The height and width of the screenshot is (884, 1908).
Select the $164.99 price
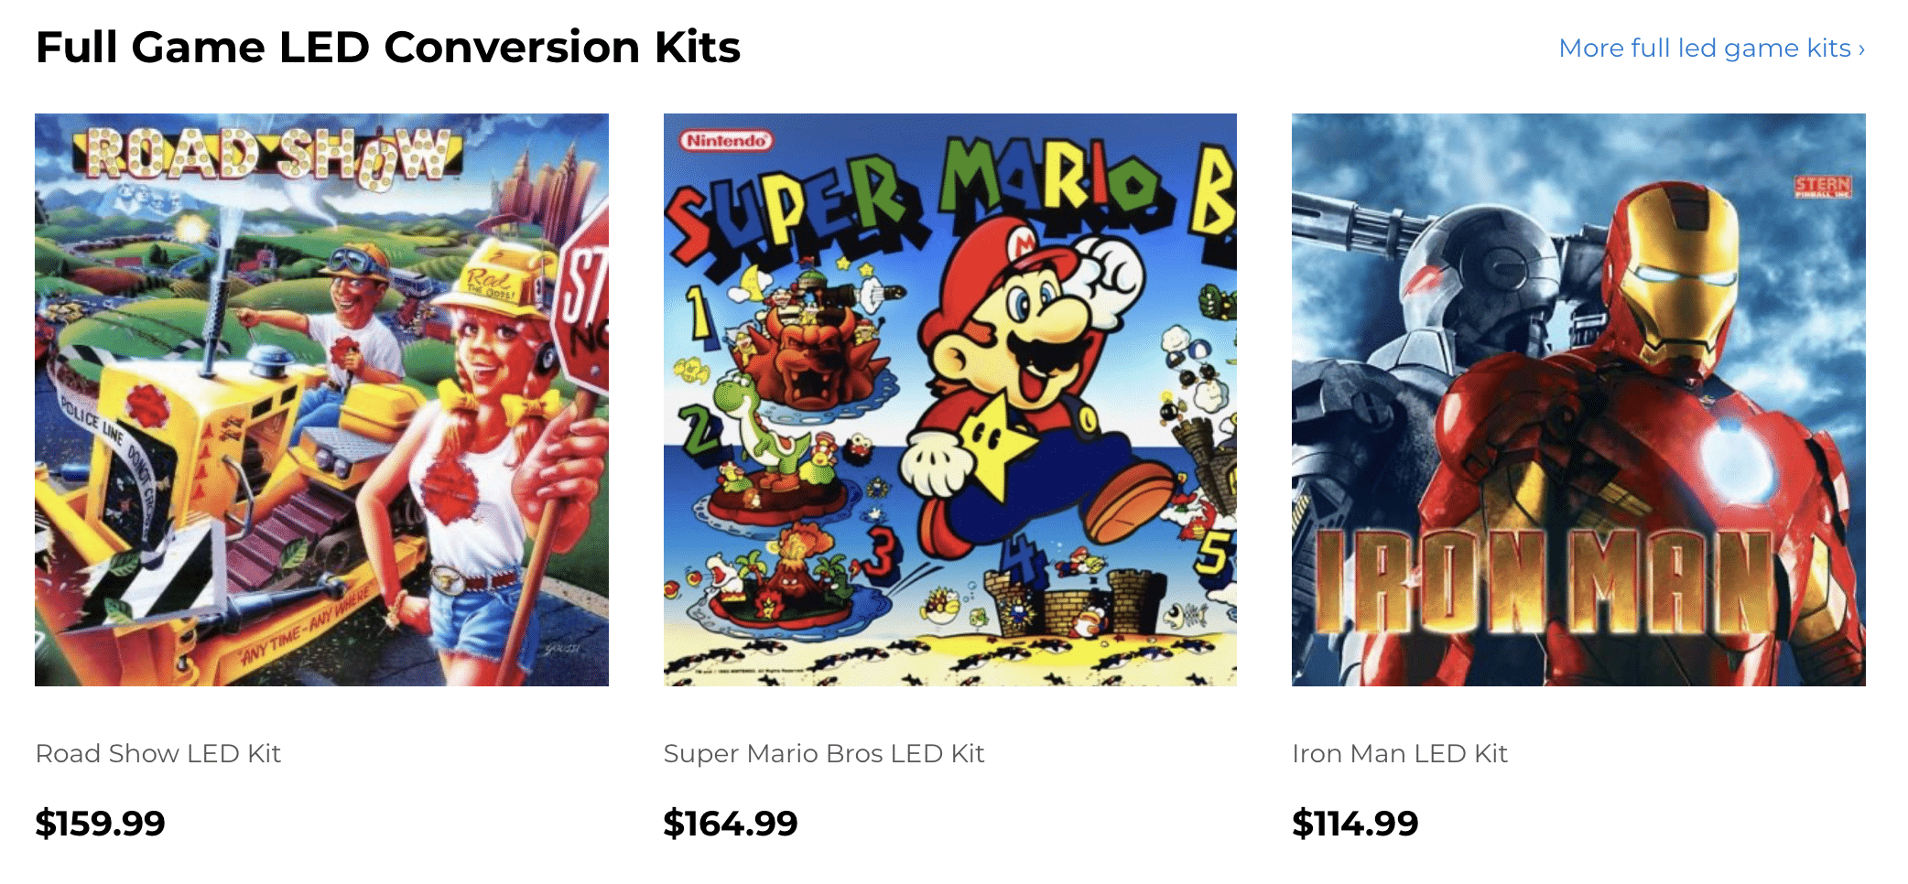click(731, 823)
